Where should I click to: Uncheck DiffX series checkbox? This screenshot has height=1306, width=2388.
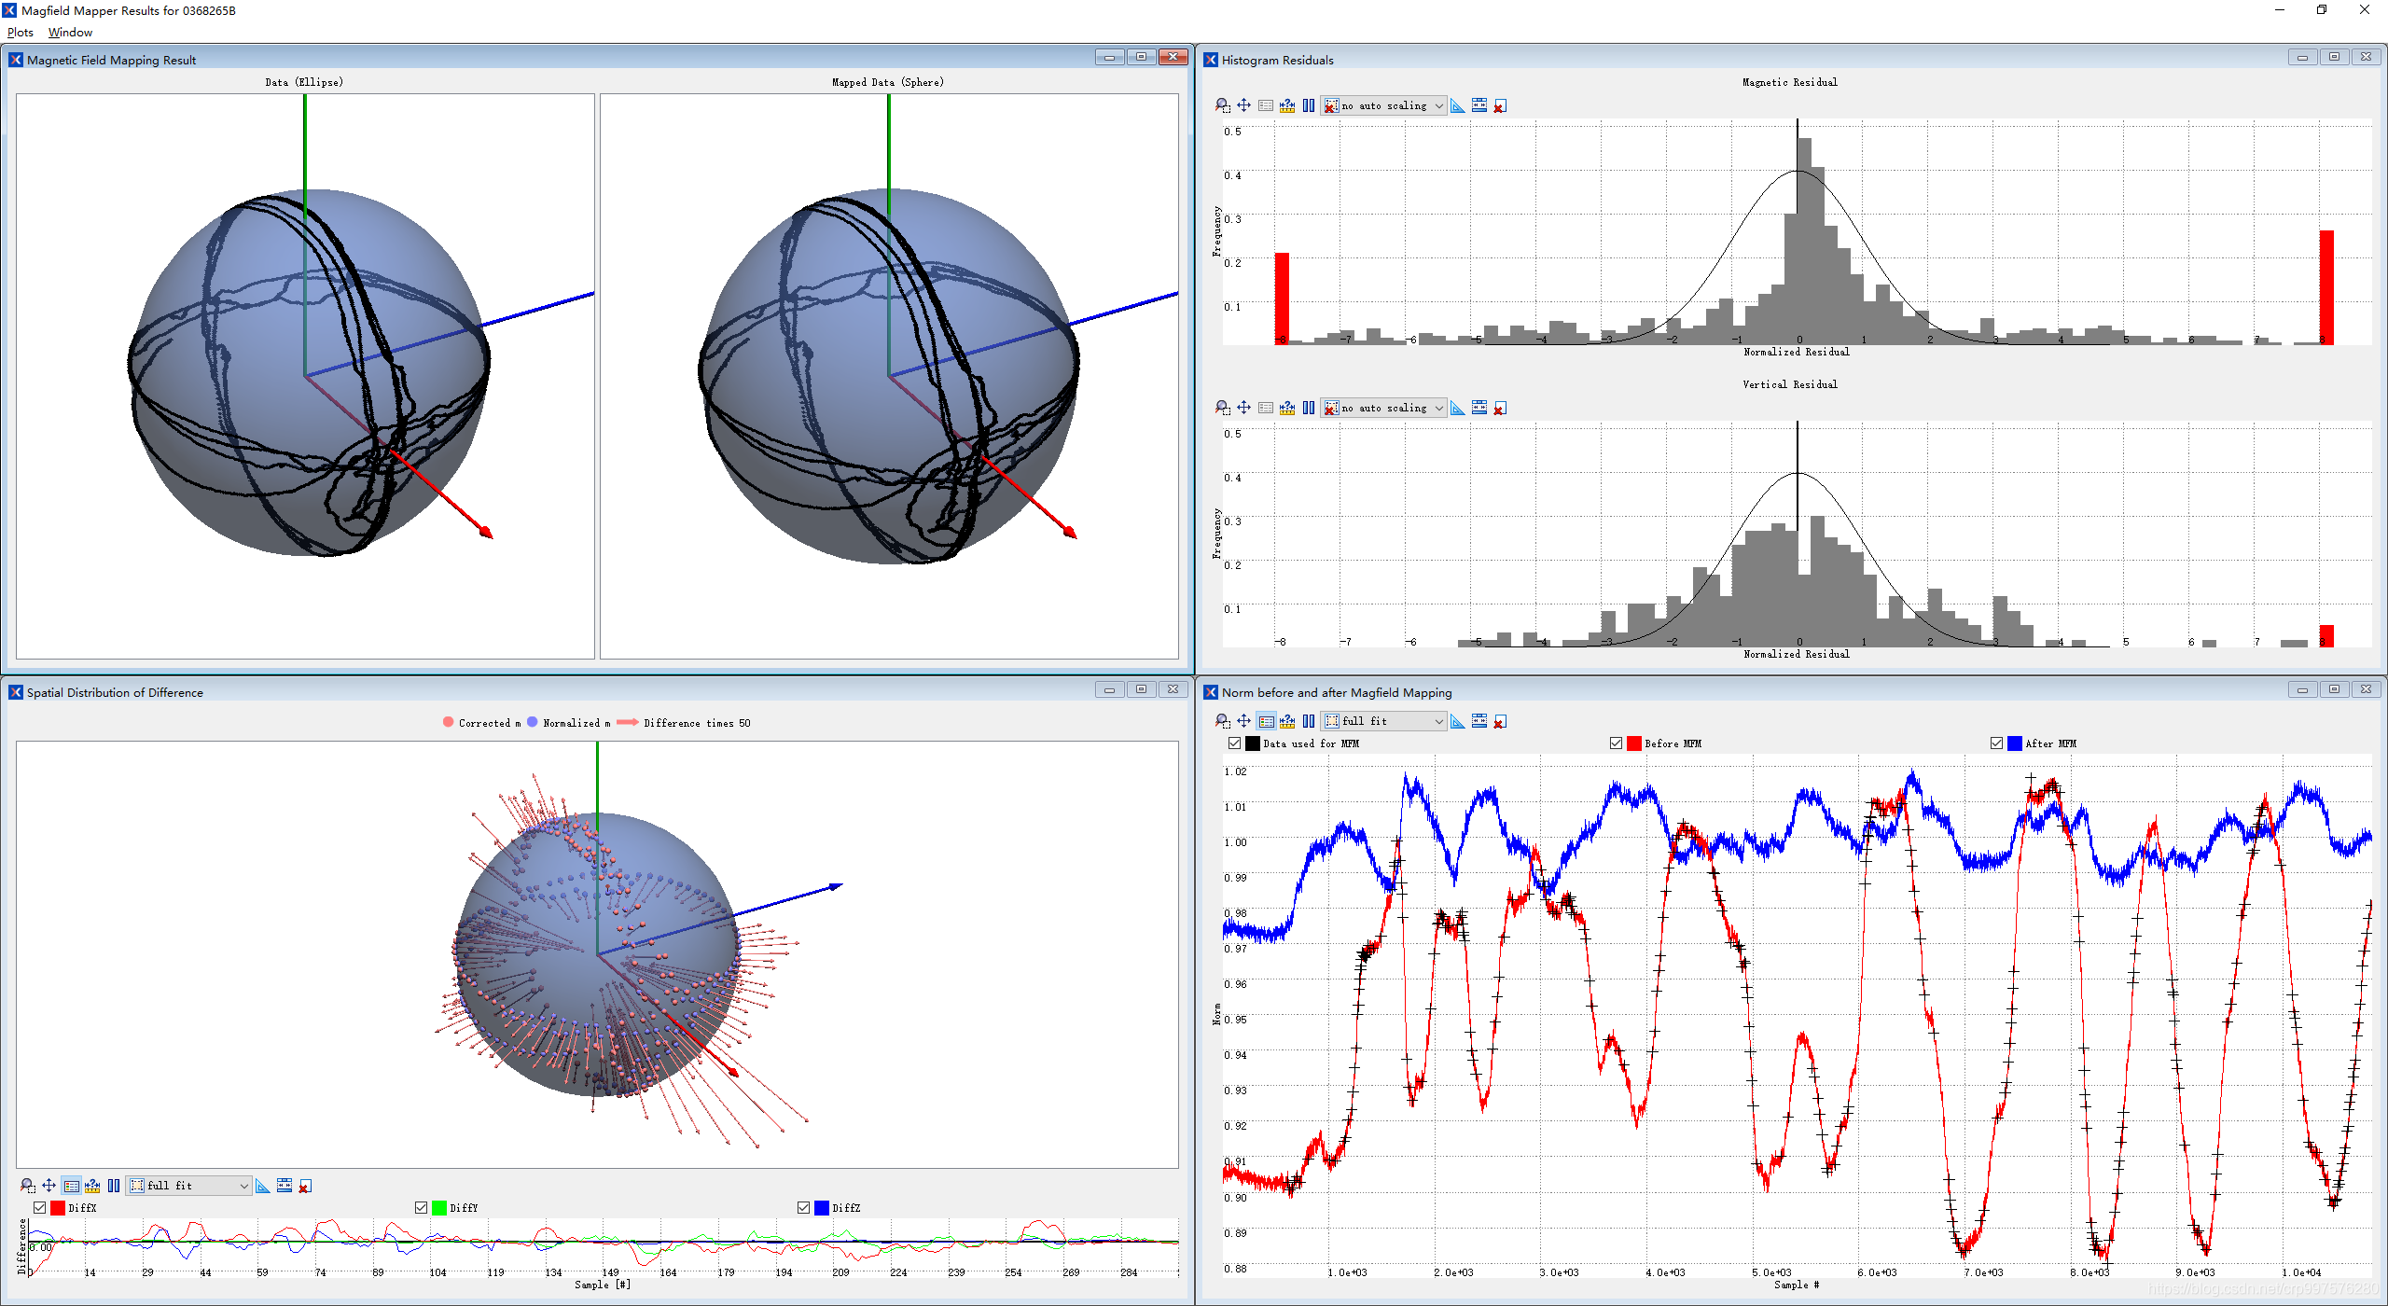(x=39, y=1208)
